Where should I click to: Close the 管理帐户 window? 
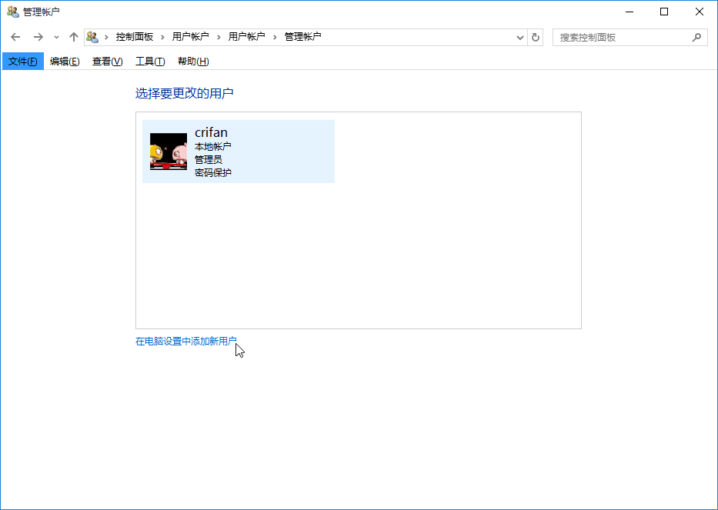700,12
